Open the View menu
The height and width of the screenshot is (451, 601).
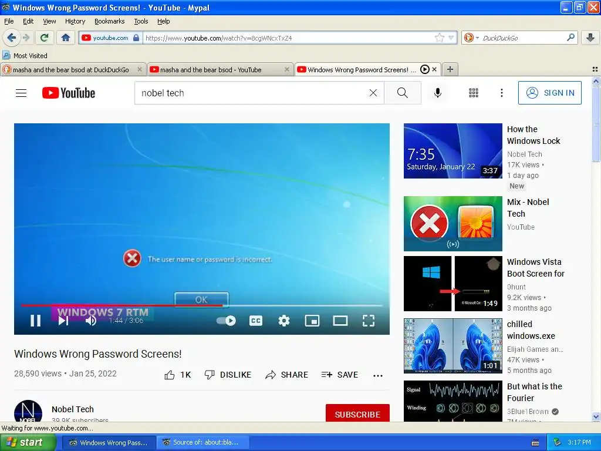coord(49,21)
